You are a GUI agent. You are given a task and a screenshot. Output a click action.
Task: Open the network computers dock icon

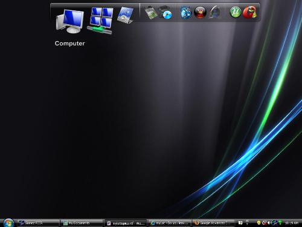(100, 21)
